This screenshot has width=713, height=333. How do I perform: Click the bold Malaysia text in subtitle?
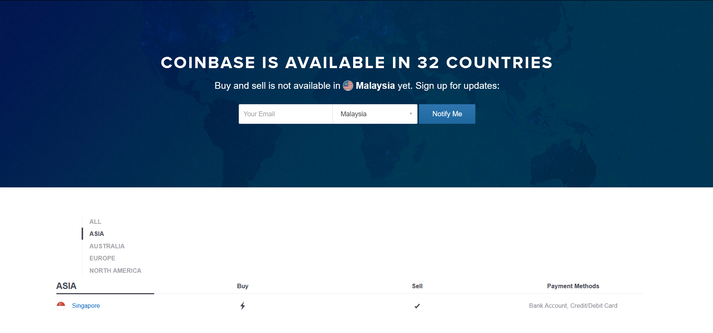point(375,86)
